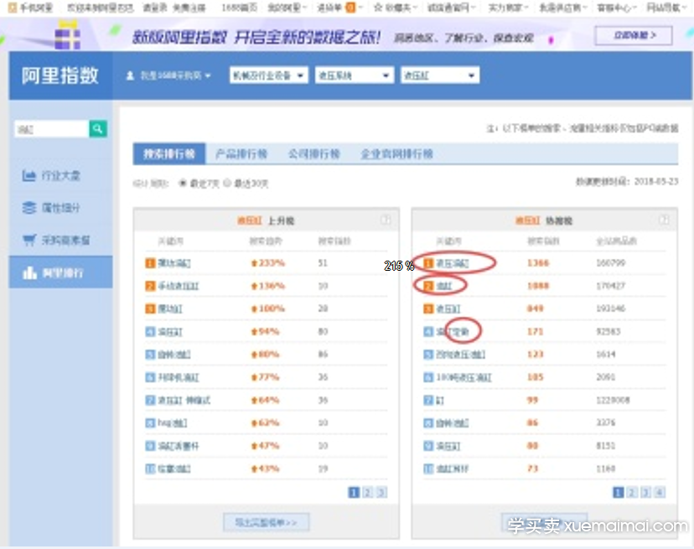
Task: Open 客服中心 dropdown in top bar
Action: [617, 8]
